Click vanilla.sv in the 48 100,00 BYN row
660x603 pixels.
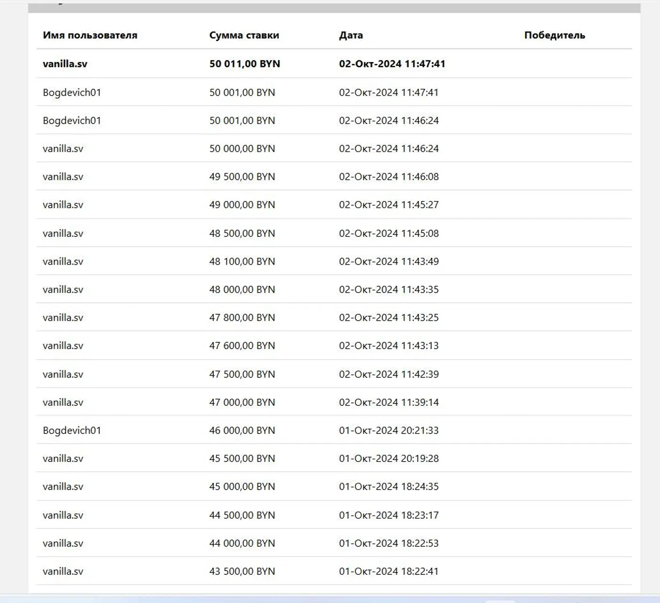coord(63,261)
